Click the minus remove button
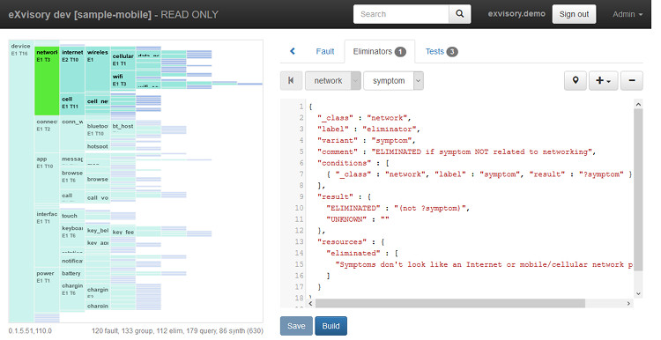The width and height of the screenshot is (661, 340). click(632, 80)
